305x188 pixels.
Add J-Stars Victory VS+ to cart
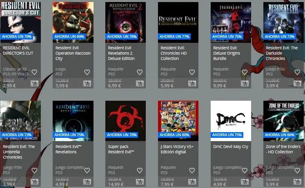click(192, 182)
